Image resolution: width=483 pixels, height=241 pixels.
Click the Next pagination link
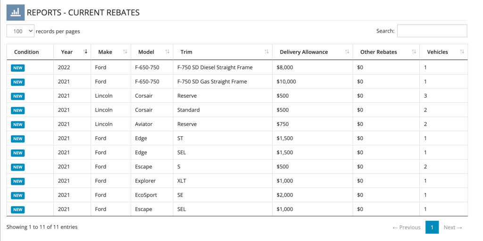point(453,227)
